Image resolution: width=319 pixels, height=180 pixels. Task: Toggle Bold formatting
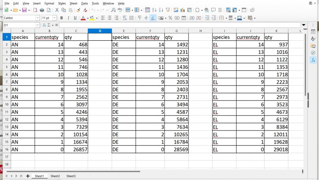[62, 18]
